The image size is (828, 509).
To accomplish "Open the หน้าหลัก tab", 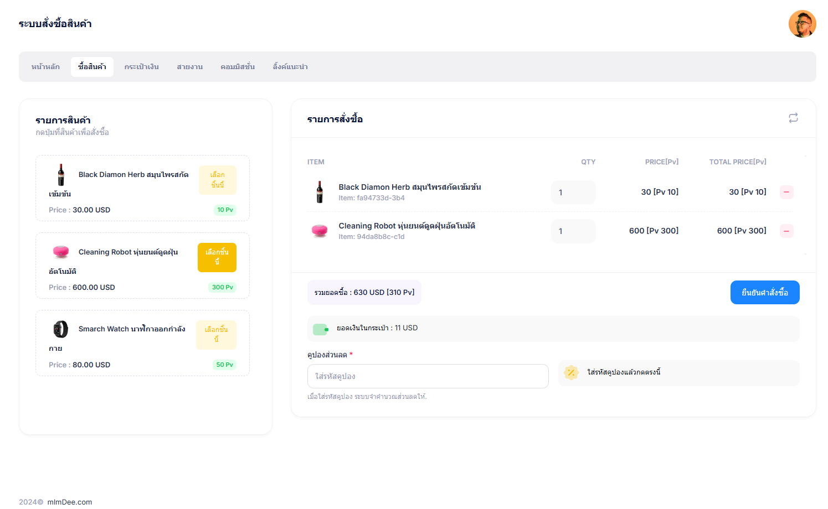I will click(45, 67).
